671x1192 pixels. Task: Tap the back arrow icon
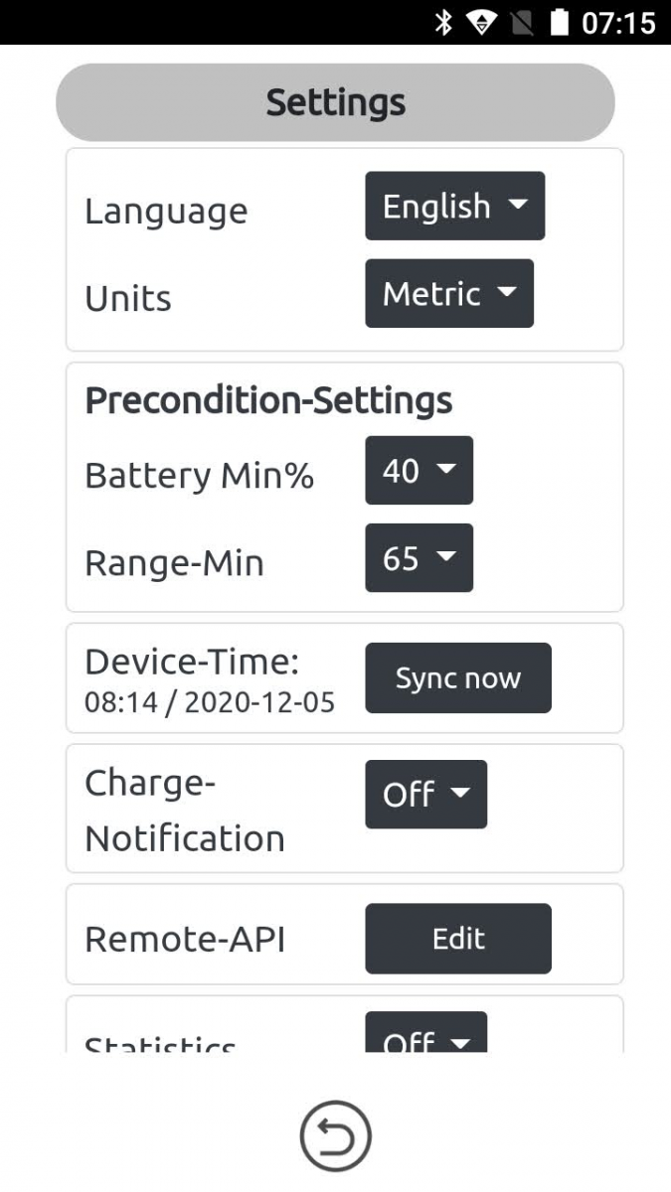tap(335, 1135)
